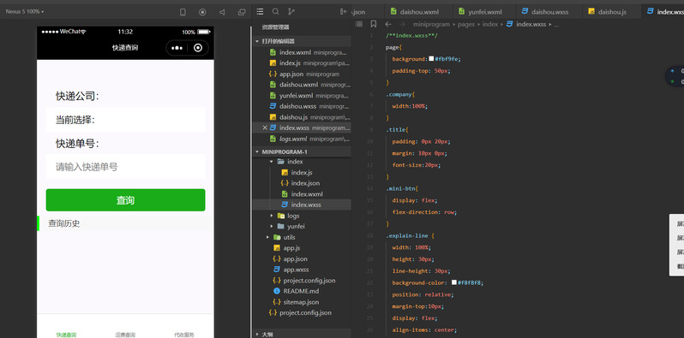Switch to the daishou.wxss editor tab
This screenshot has width=684, height=338.
pyautogui.click(x=549, y=12)
